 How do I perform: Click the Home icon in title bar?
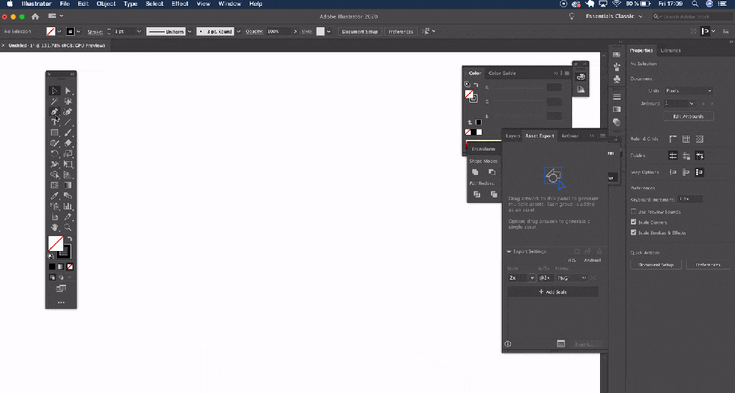35,16
